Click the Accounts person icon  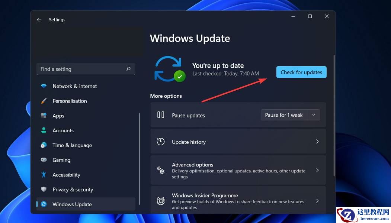[x=44, y=130]
